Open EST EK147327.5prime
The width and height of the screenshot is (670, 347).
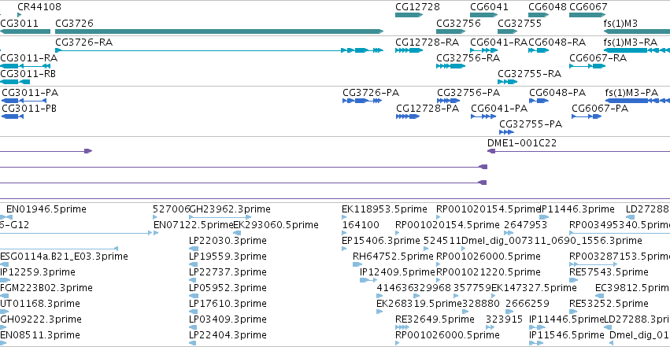[x=534, y=288]
